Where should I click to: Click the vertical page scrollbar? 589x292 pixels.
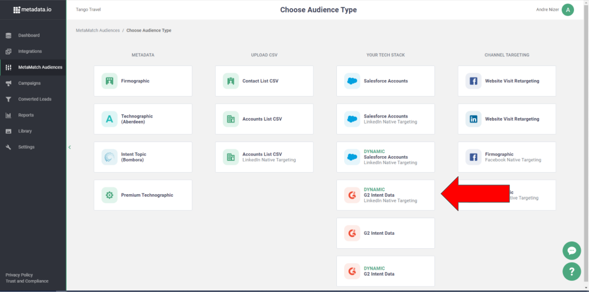click(586, 137)
